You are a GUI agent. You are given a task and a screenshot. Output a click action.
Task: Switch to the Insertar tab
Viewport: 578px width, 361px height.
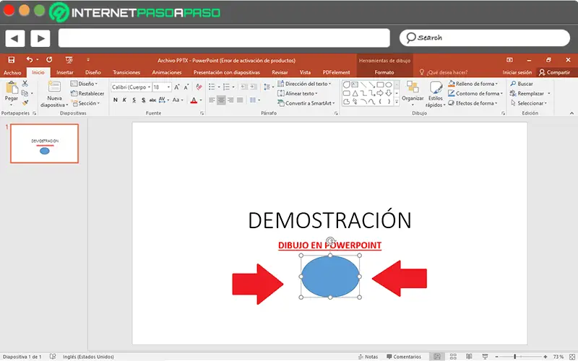pyautogui.click(x=65, y=73)
